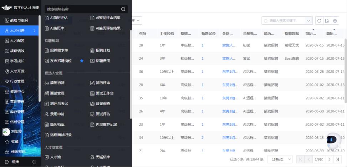This screenshot has width=347, height=167.
Task: Click the 搜索模块名称 search field
Action: click(82, 9)
